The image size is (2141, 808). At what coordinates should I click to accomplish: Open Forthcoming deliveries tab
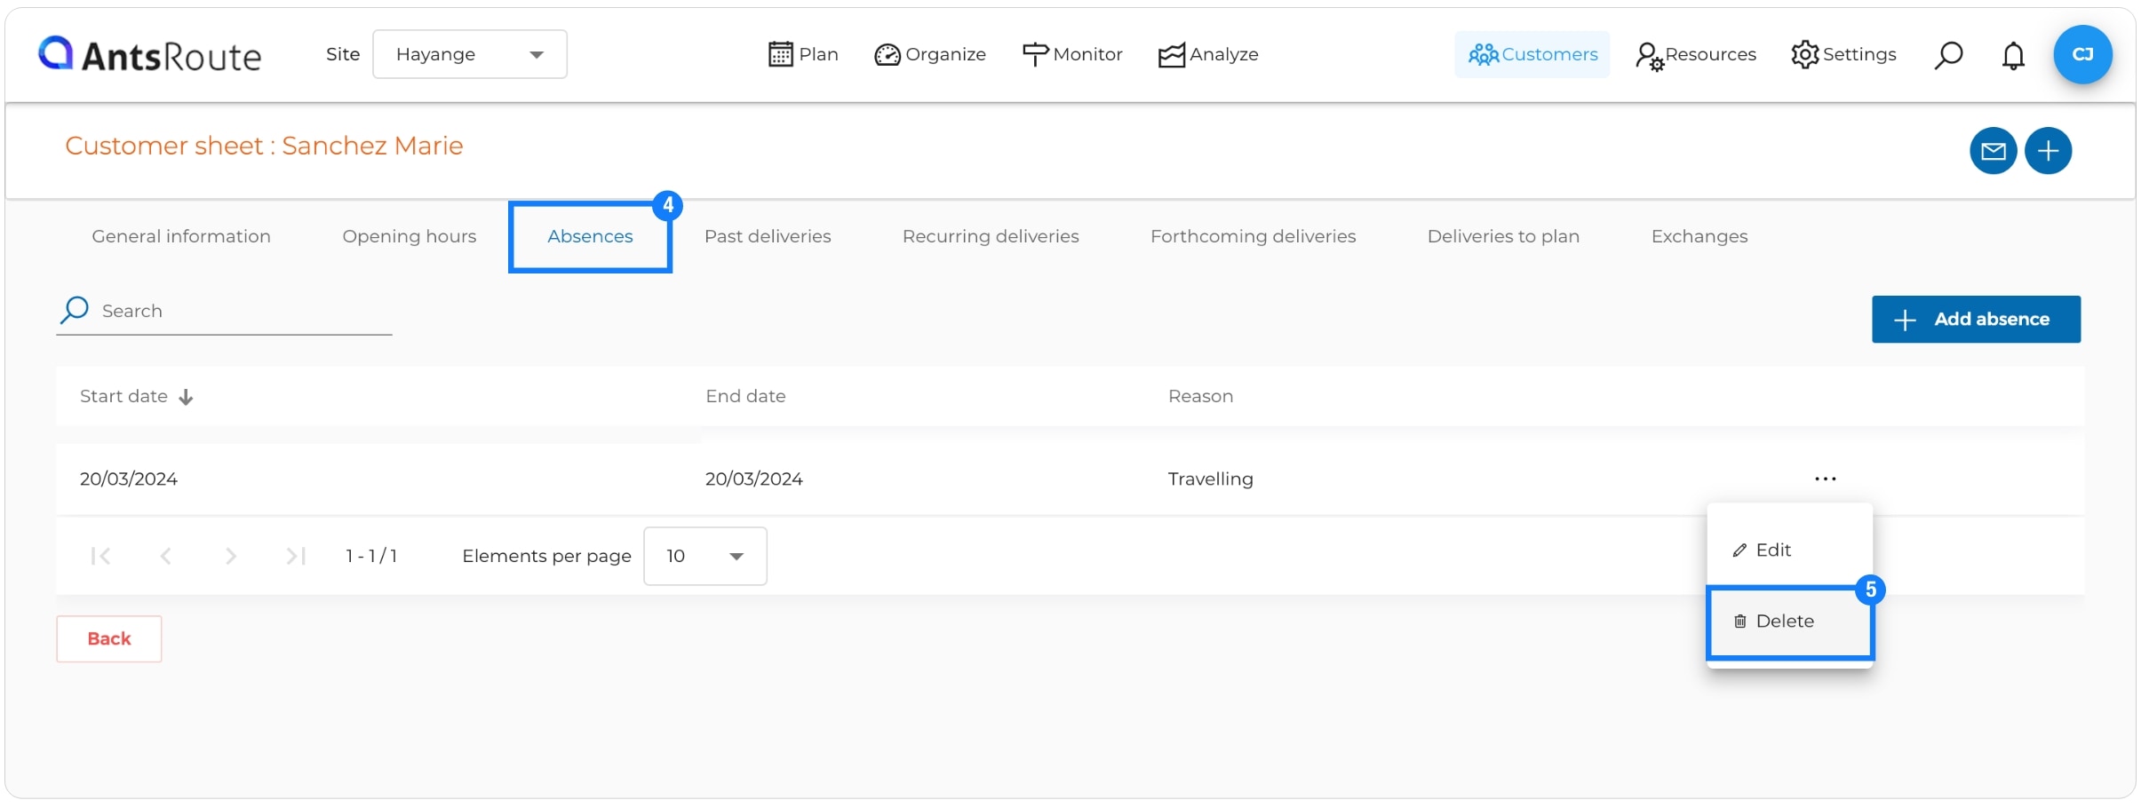(1253, 236)
